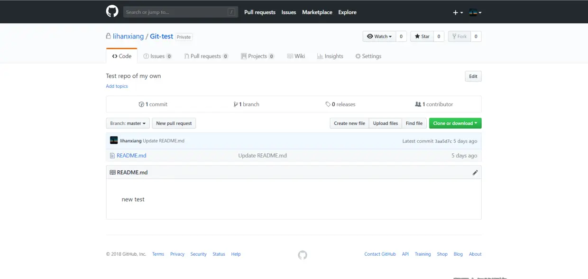Image resolution: width=588 pixels, height=279 pixels.
Task: Open the 0 releases link
Action: (340, 104)
